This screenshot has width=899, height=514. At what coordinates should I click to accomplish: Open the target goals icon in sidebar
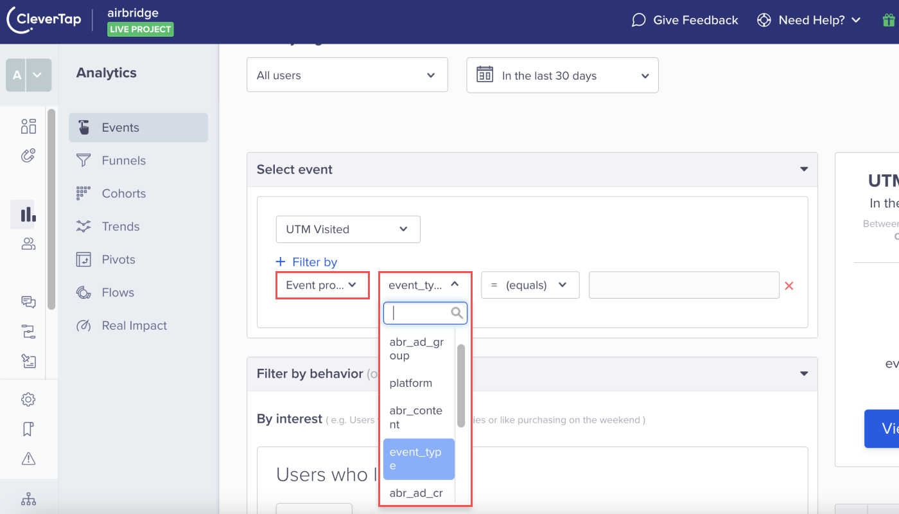coord(28,155)
